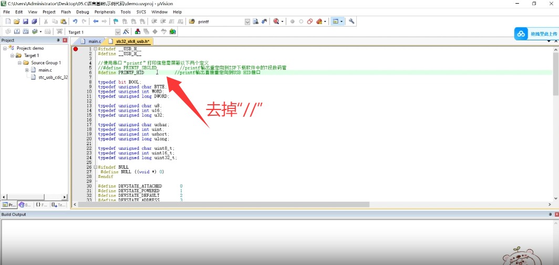Click the Manage Project Items colored blocks icon
Screen dimensions: 559x265
(x=137, y=31)
